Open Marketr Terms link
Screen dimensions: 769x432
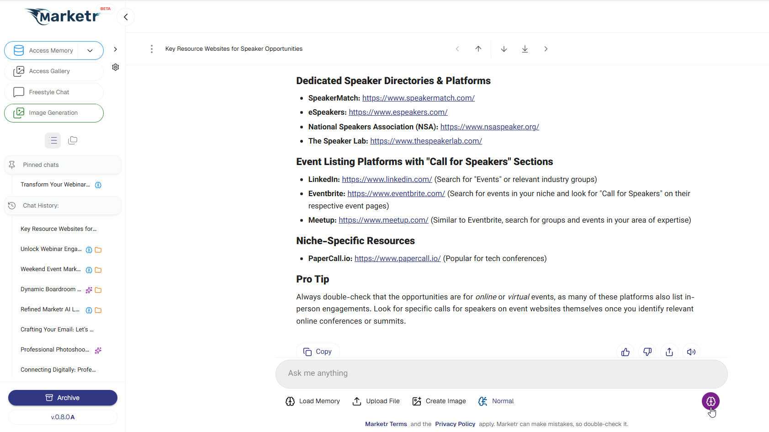pos(386,424)
